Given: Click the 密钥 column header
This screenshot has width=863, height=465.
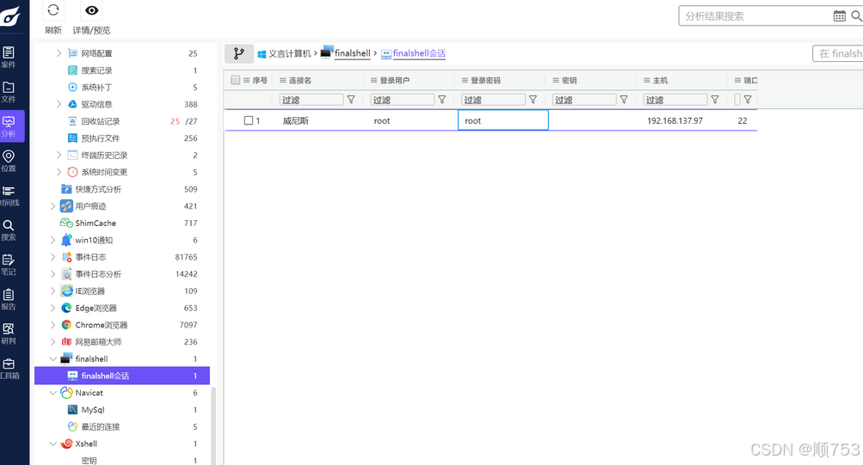Looking at the screenshot, I should pos(569,80).
